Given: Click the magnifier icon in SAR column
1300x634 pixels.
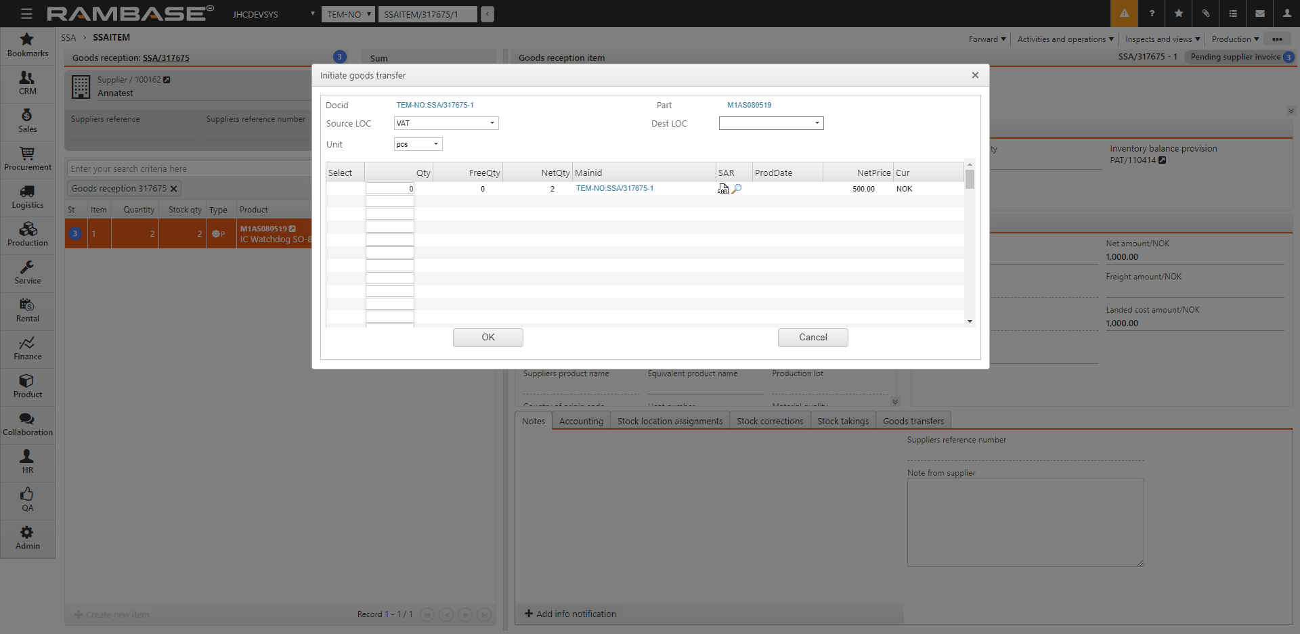Looking at the screenshot, I should pyautogui.click(x=737, y=189).
